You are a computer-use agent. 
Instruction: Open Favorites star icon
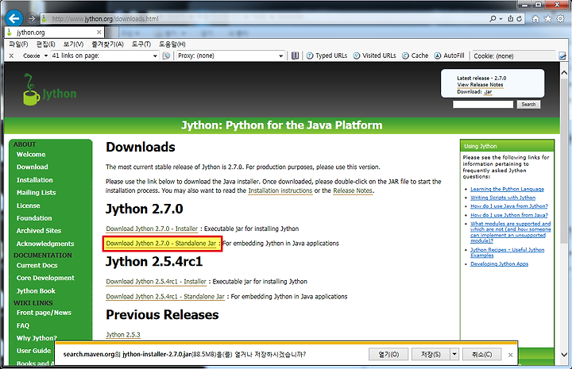click(x=548, y=19)
